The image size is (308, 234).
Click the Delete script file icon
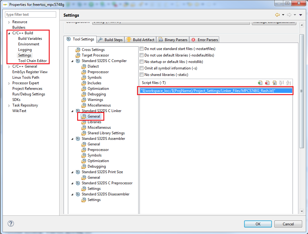[x=267, y=83]
